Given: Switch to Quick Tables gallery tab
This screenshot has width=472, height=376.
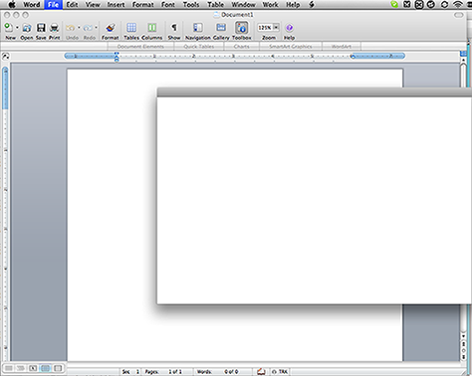Looking at the screenshot, I should tap(199, 47).
